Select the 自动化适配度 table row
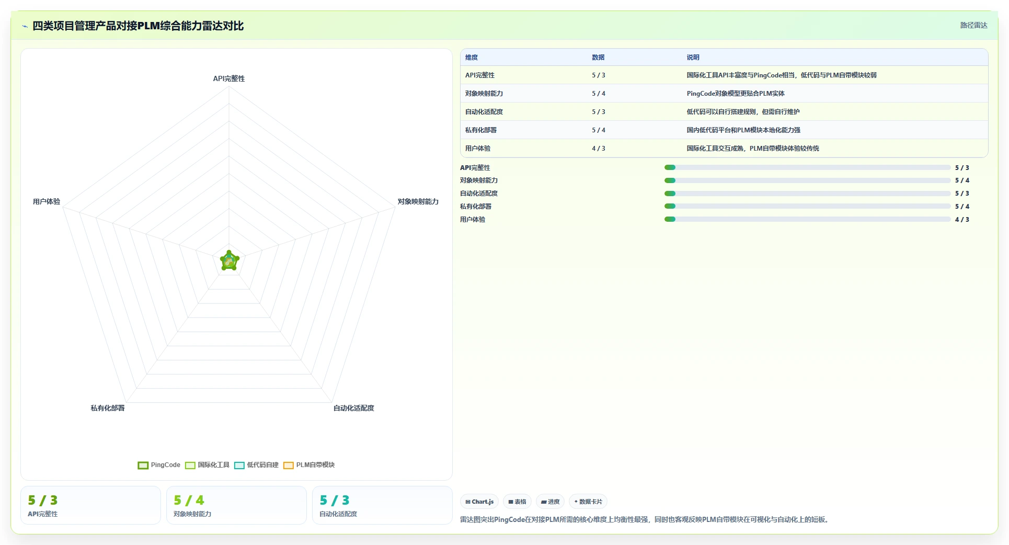The width and height of the screenshot is (1009, 545). 724,112
